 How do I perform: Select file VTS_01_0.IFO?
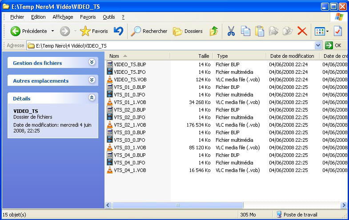click(129, 95)
